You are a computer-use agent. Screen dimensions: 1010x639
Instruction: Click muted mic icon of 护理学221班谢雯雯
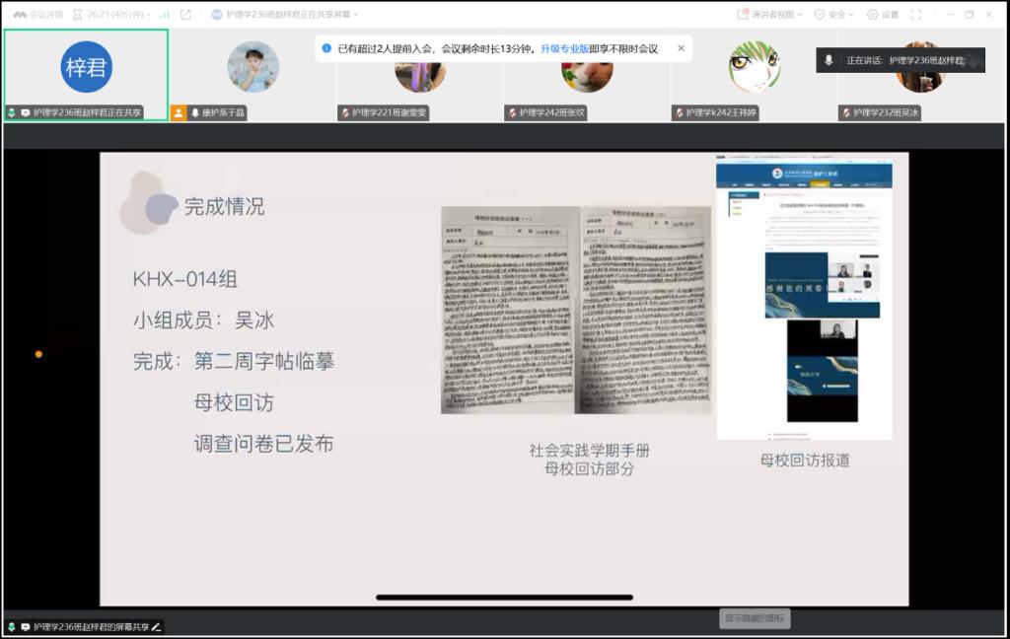coord(345,113)
